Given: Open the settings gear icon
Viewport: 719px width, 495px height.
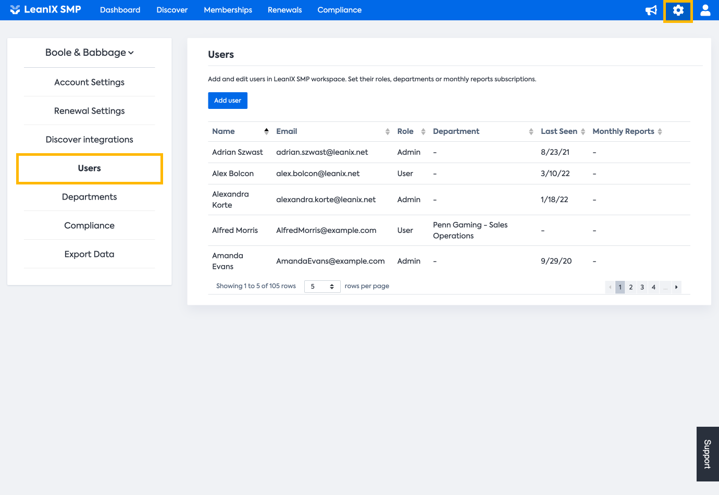Looking at the screenshot, I should coord(678,10).
